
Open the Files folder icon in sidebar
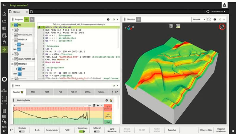4,21
